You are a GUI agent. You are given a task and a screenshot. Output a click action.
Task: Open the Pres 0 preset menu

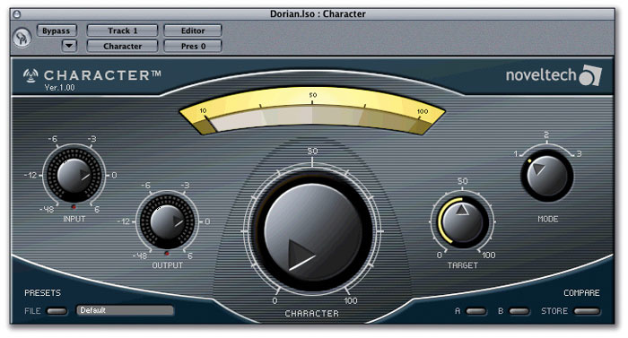(x=193, y=46)
